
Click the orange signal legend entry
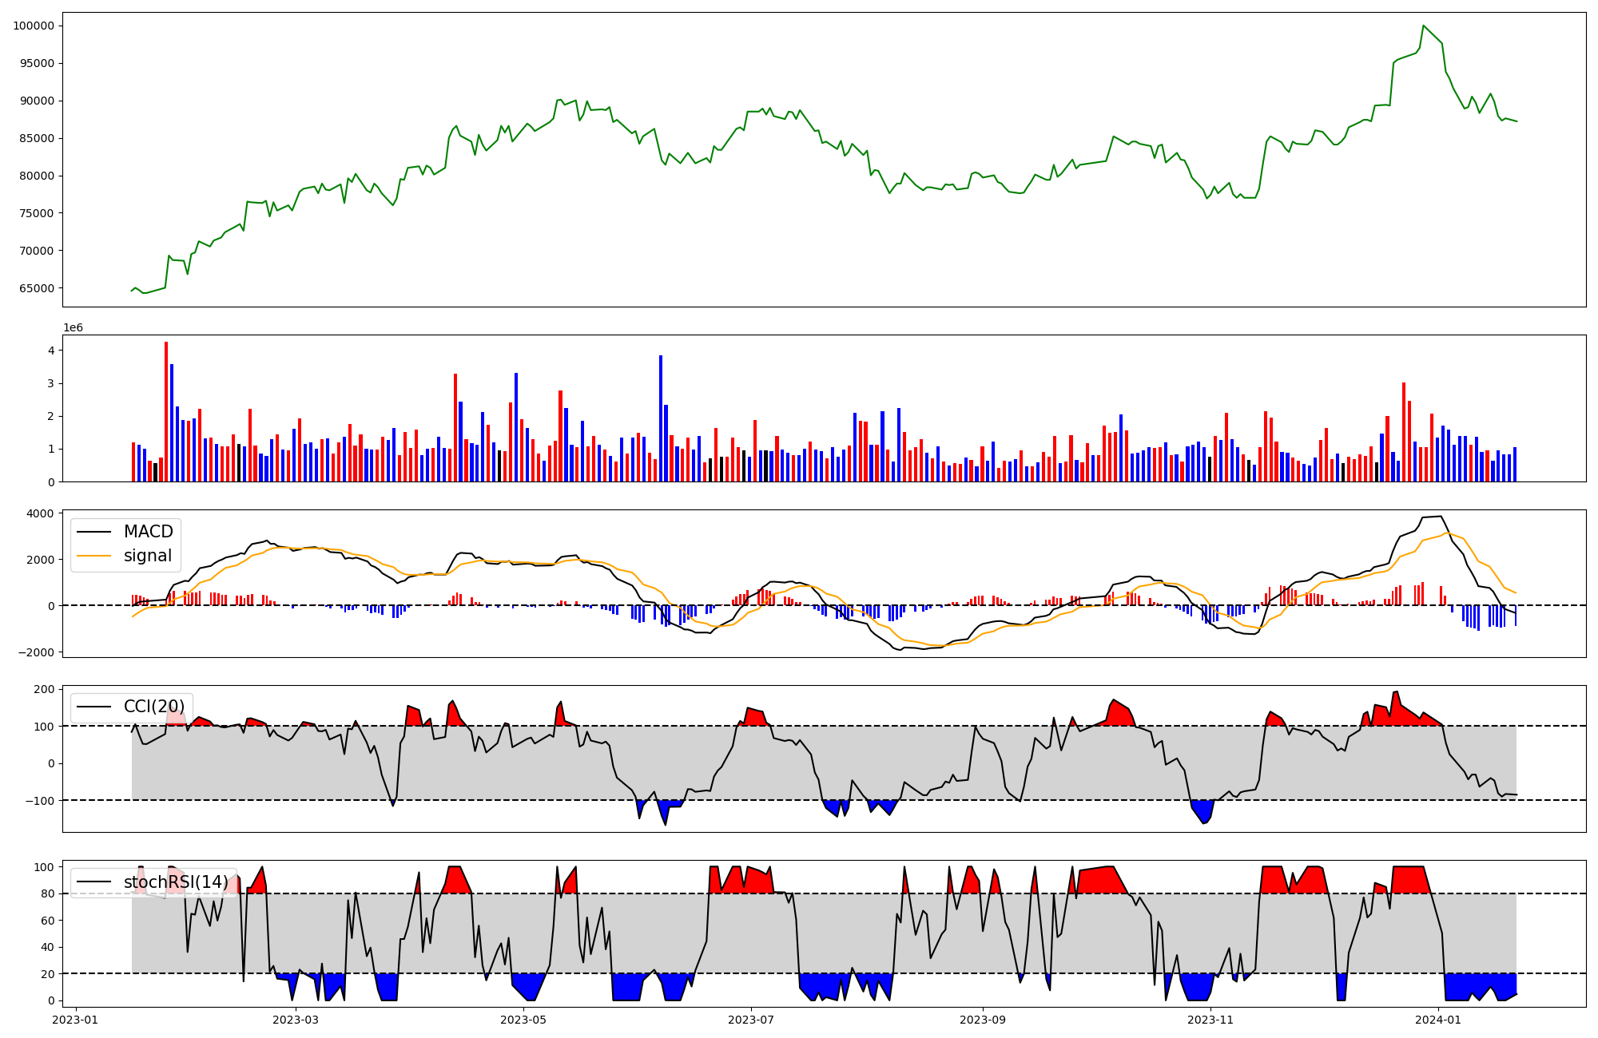pyautogui.click(x=148, y=556)
